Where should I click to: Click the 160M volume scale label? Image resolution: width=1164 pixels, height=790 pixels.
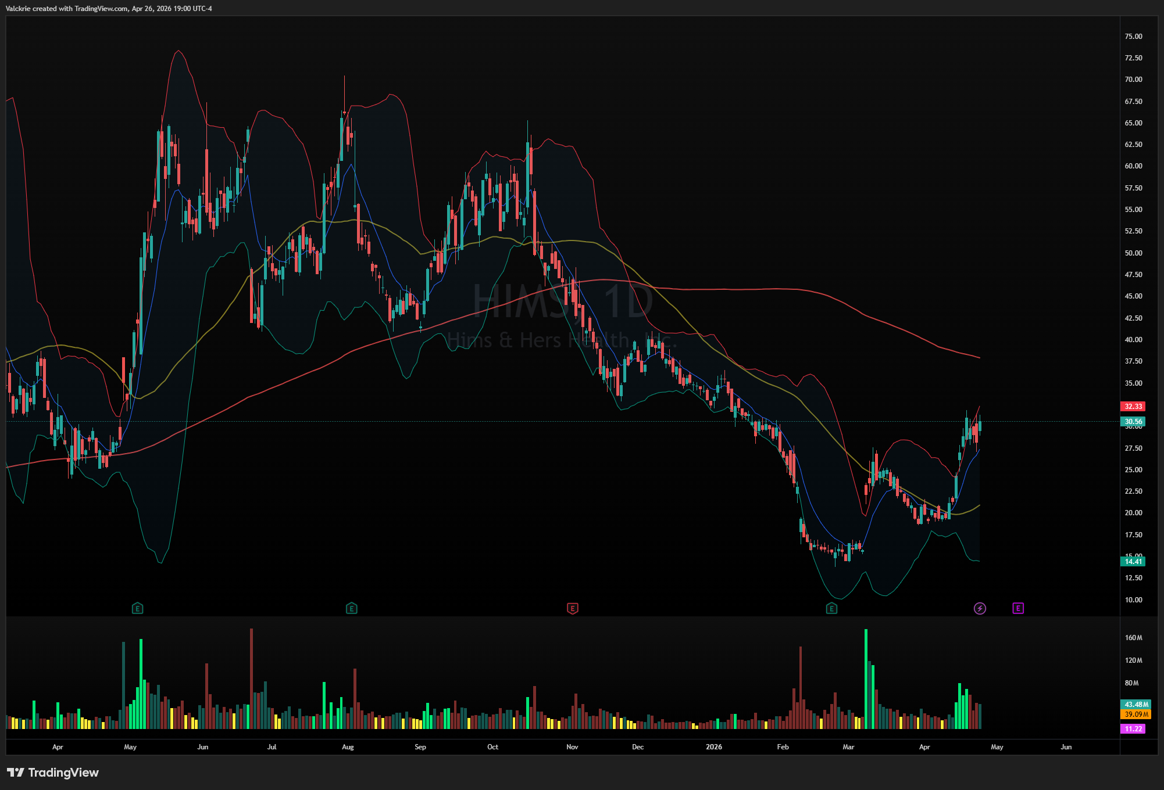[1133, 638]
